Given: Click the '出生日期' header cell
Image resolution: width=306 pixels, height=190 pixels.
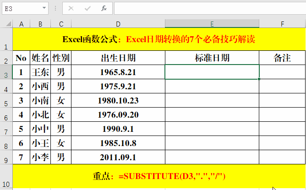Looking at the screenshot, I should (118, 58).
